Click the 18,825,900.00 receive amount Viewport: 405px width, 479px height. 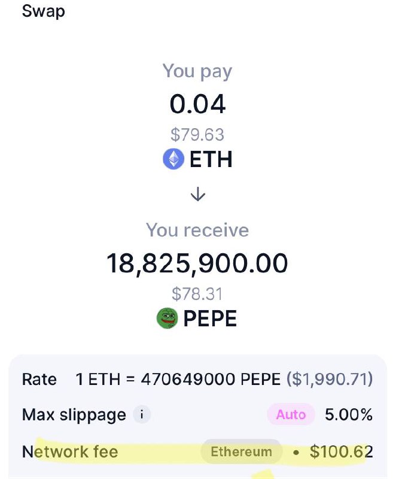tap(197, 263)
